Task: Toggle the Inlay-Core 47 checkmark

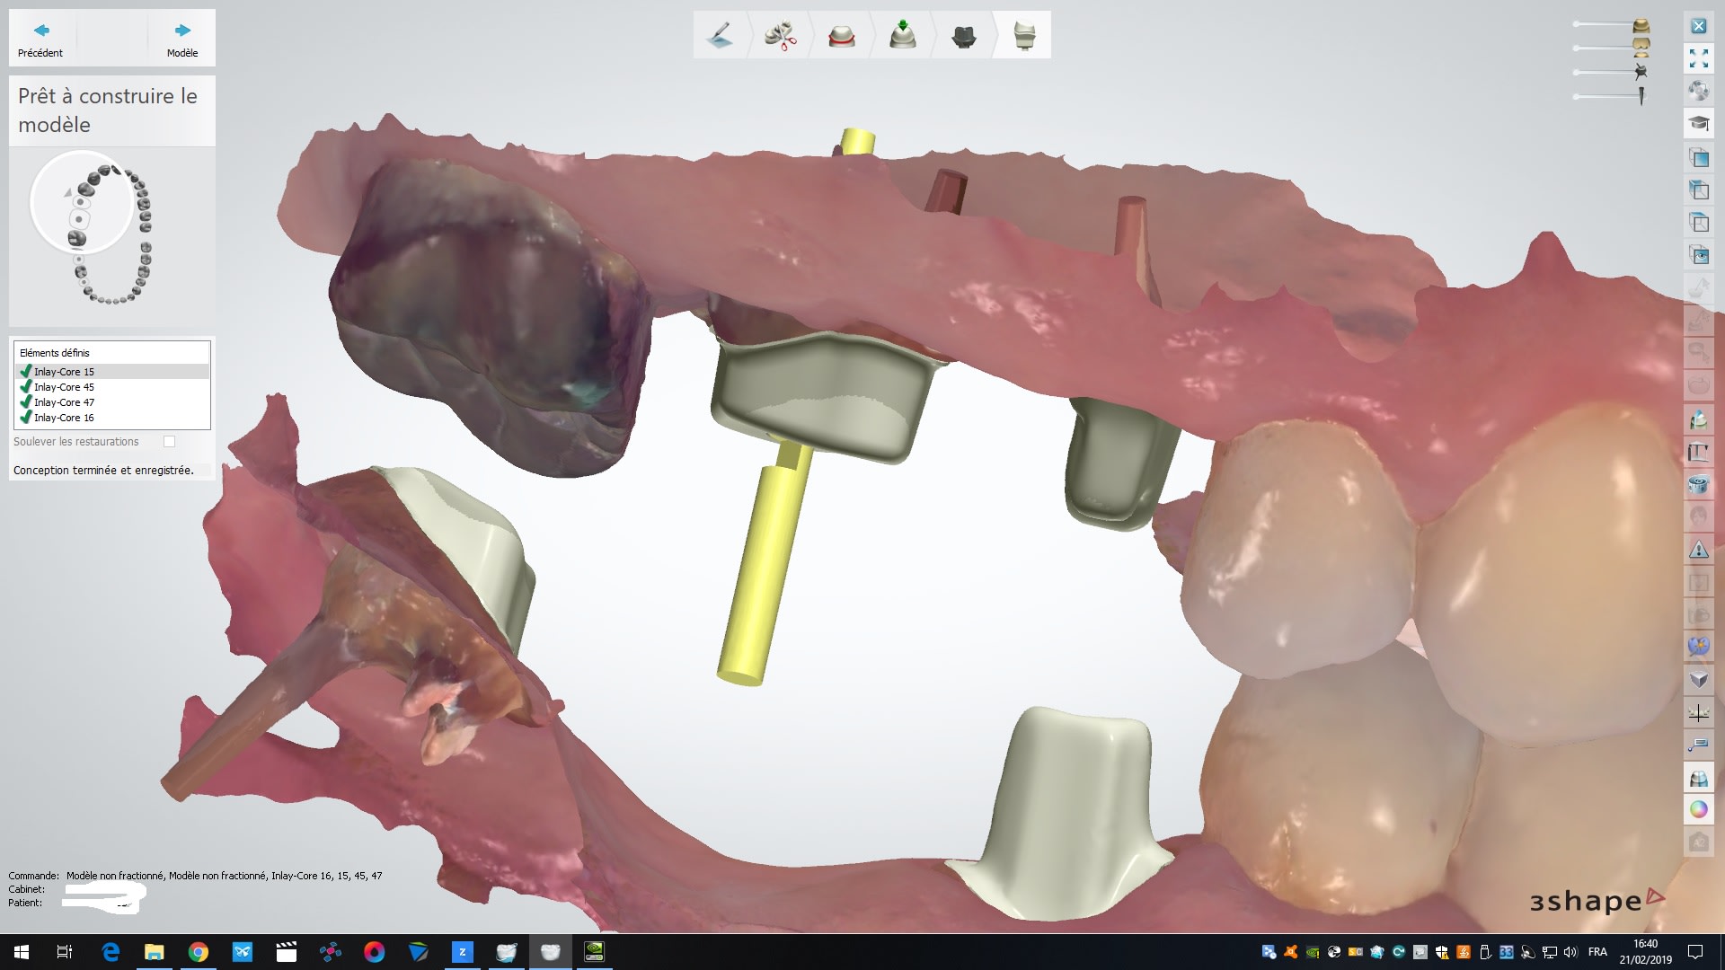Action: coord(25,402)
